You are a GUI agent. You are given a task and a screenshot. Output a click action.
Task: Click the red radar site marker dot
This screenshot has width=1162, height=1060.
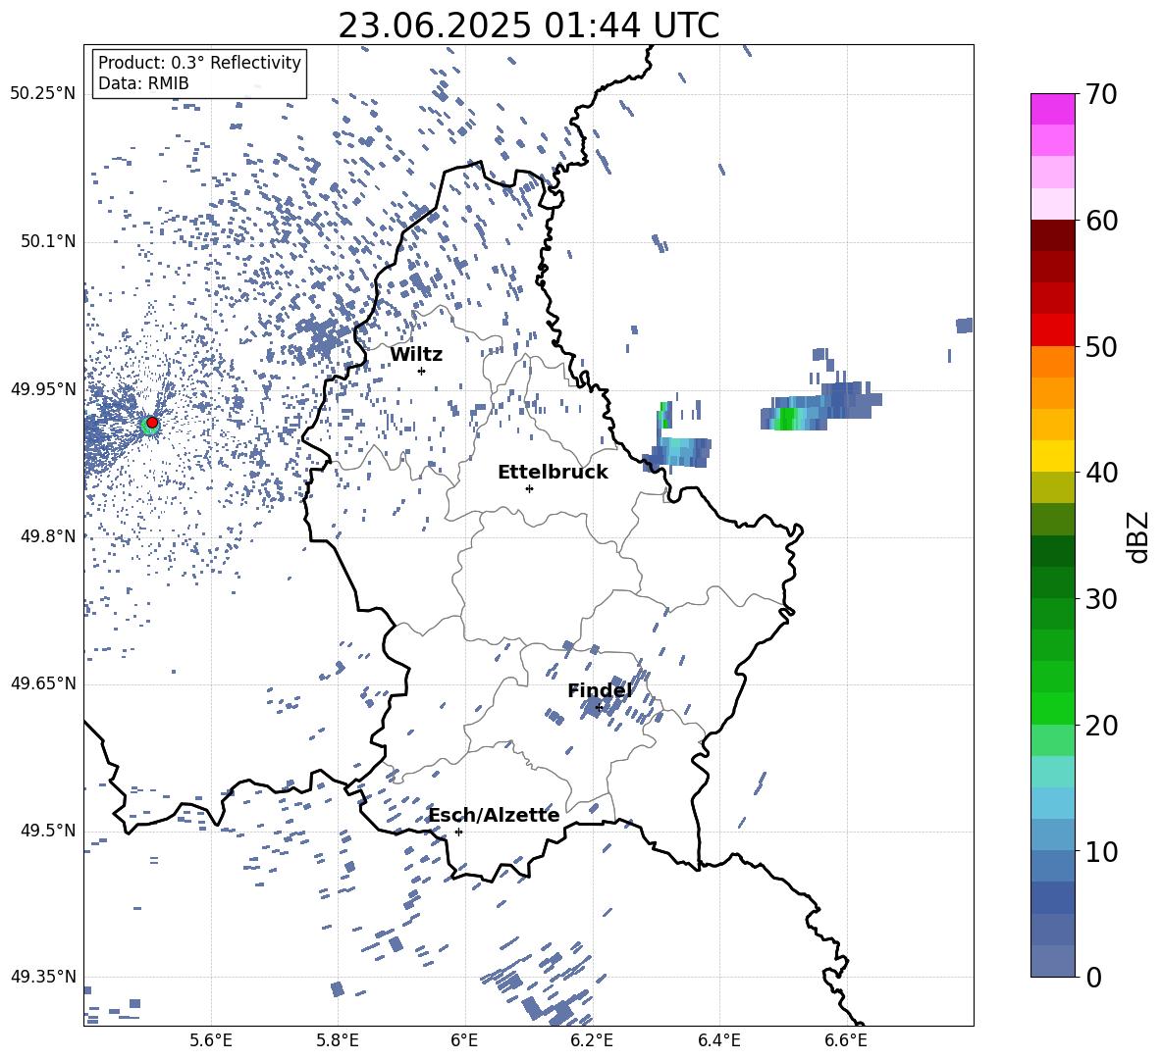(152, 423)
